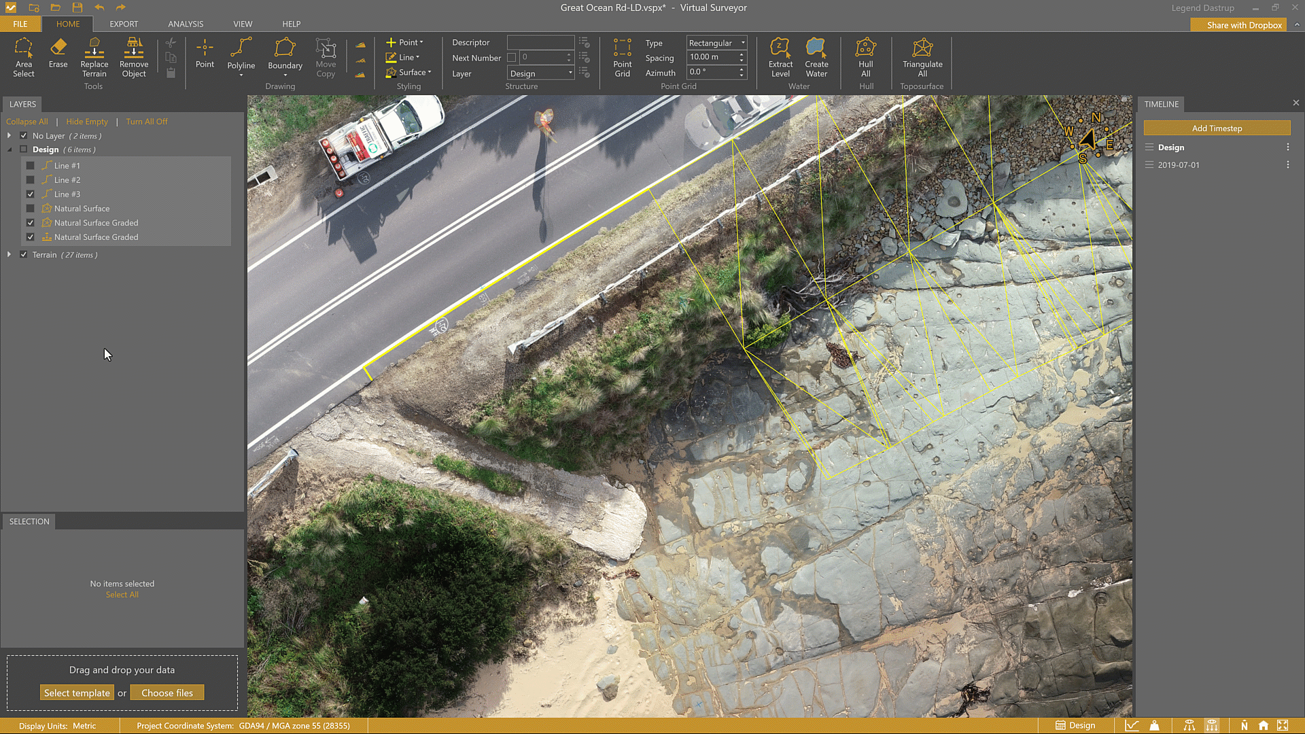Open the point grid Type dropdown
1305x734 pixels.
coord(716,43)
